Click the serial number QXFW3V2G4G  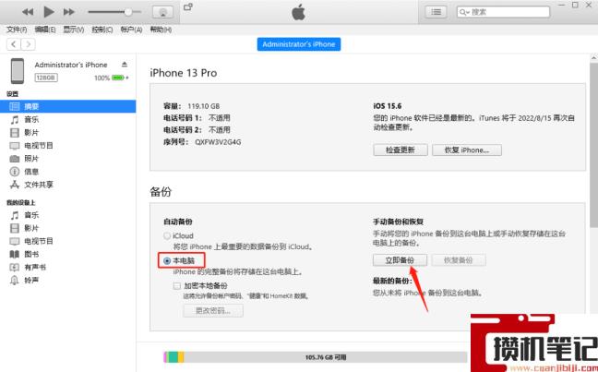click(218, 142)
